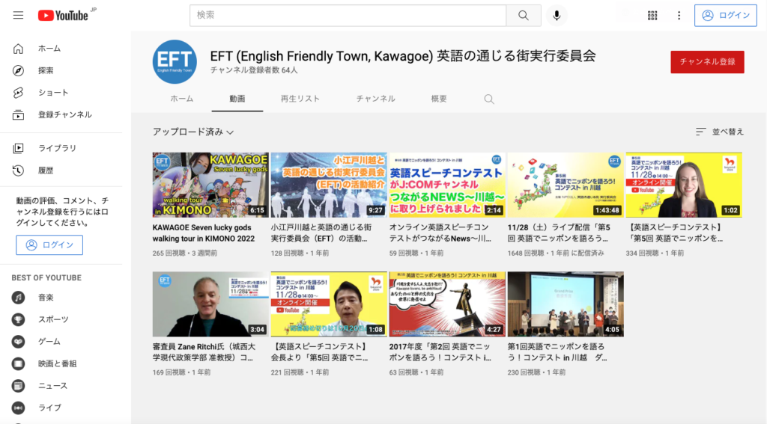Click the channel search magnifier icon
Screen dimensions: 767x424
pyautogui.click(x=488, y=99)
